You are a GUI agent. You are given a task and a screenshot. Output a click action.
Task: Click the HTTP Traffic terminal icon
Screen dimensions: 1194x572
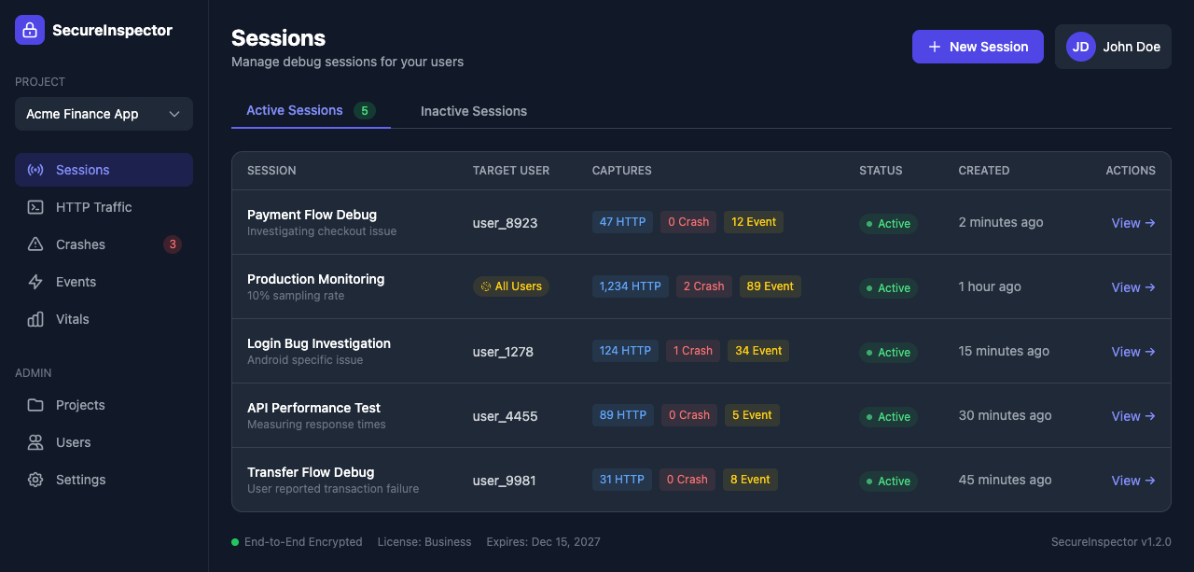[35, 207]
